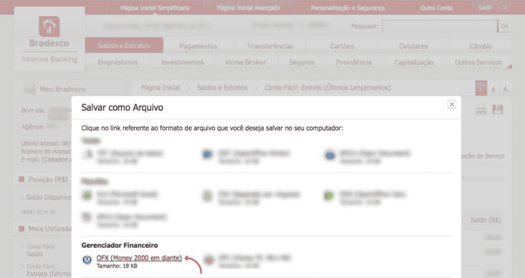Expand the Outros Serviços menu

point(478,62)
